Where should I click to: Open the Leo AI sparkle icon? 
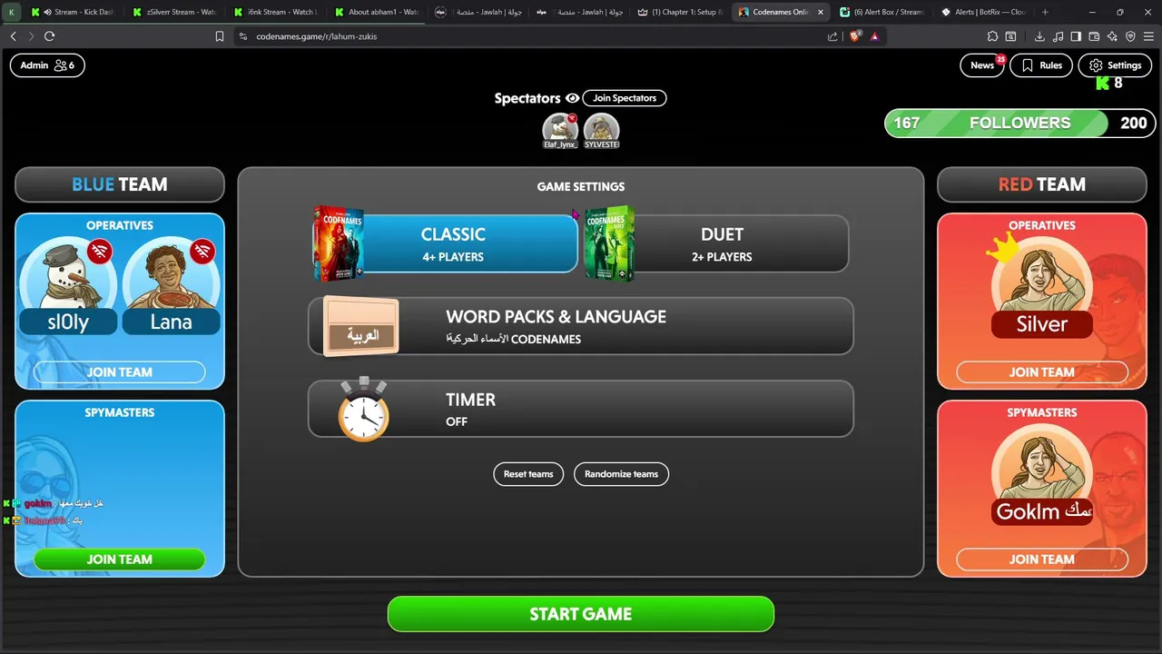(x=1112, y=36)
